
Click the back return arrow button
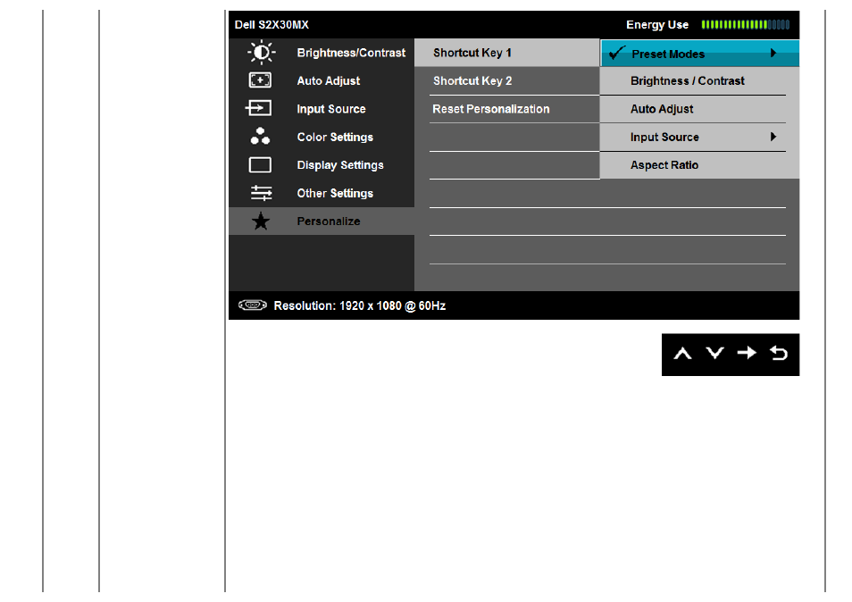point(779,353)
